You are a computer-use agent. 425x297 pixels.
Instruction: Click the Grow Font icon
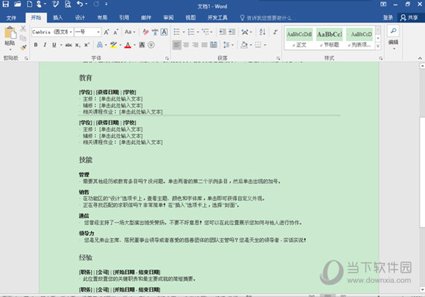tap(107, 32)
